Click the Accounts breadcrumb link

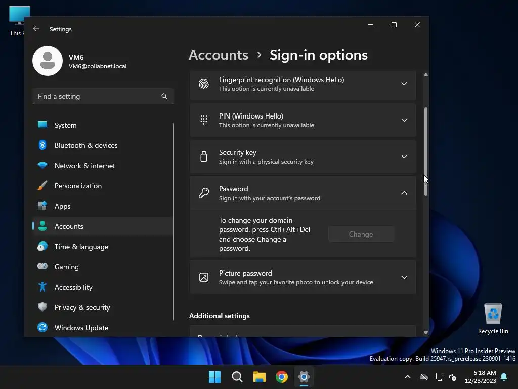[x=219, y=55]
